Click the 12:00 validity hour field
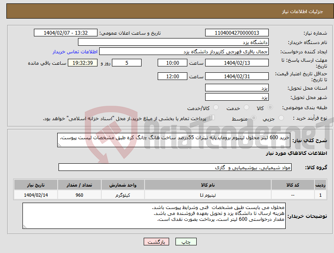Screen dimensions: 334x253 pyautogui.click(x=173, y=76)
